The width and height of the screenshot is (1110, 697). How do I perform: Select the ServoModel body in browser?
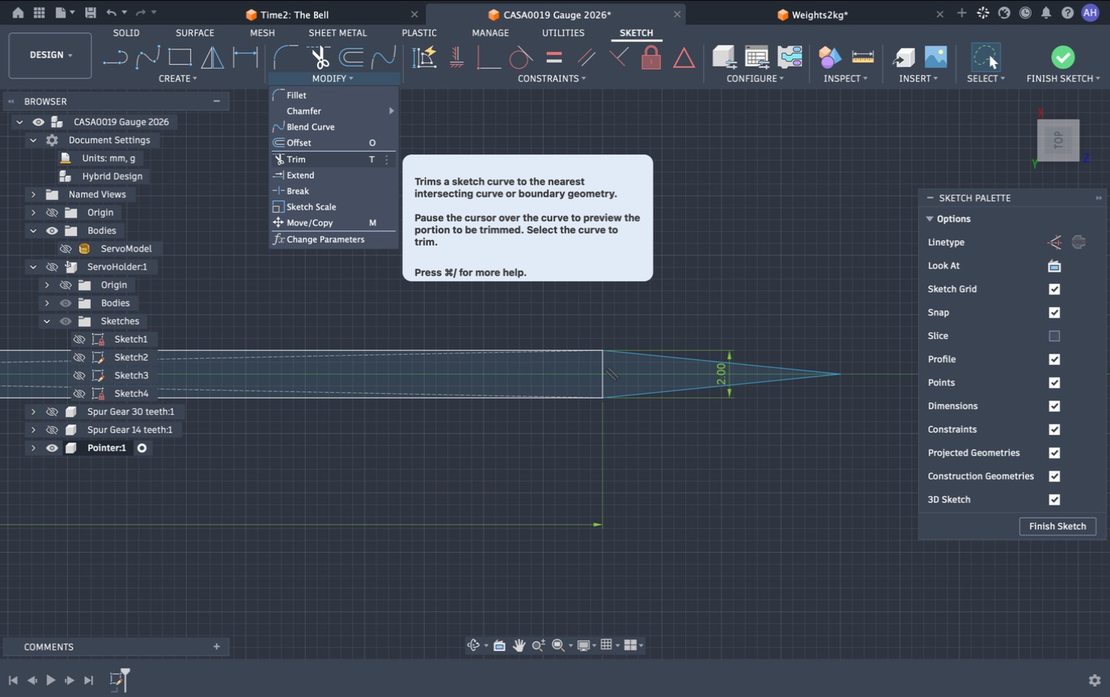pos(126,249)
